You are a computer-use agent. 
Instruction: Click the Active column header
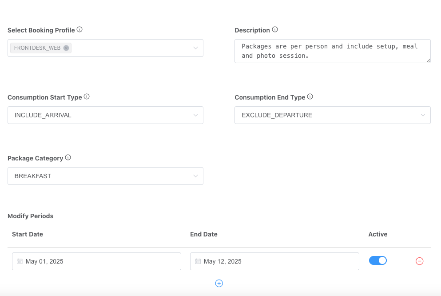tap(377, 234)
